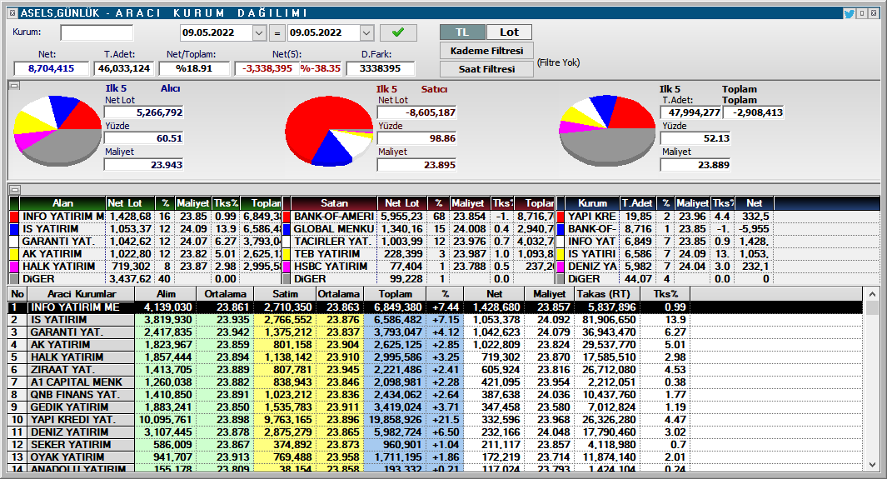Select GEDIK YATIRIM row
887x479 pixels.
(436, 407)
